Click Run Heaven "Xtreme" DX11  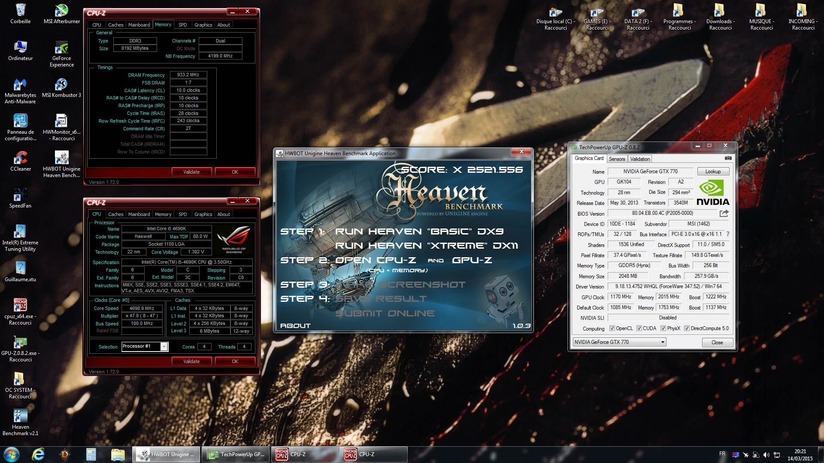point(427,246)
